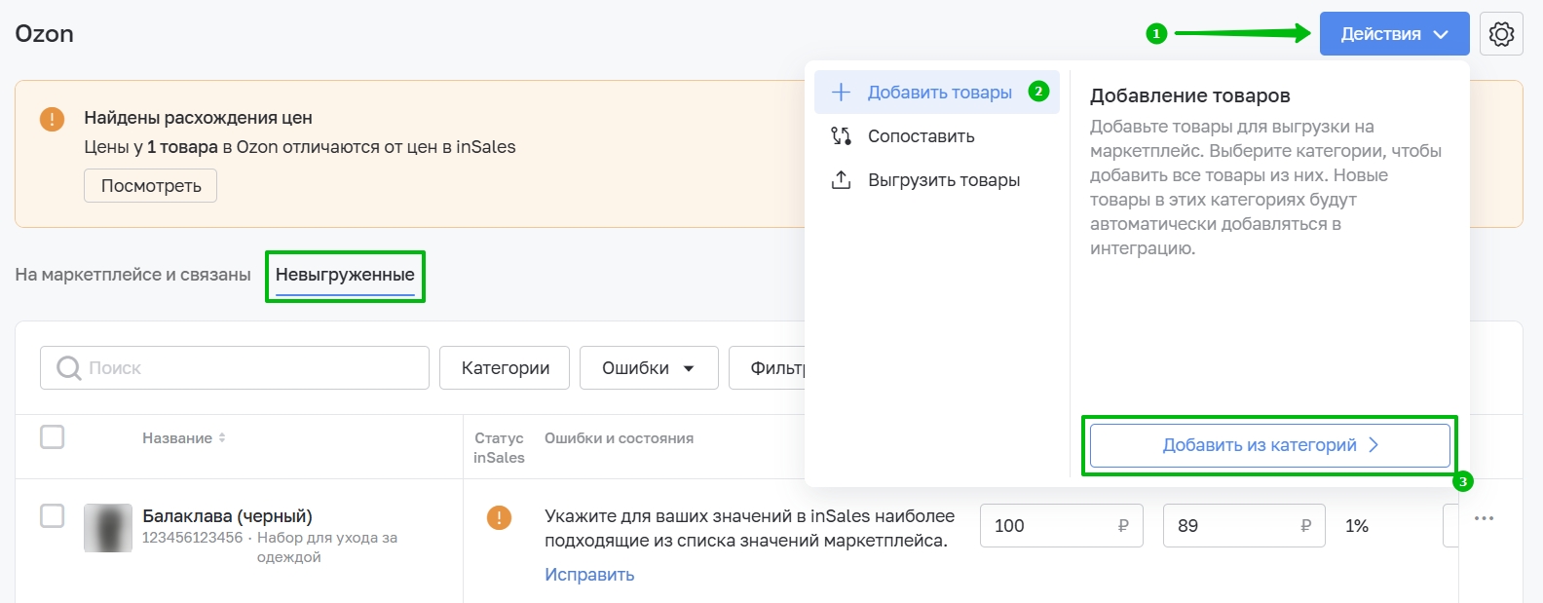Focus the Поиск search field
The height and width of the screenshot is (603, 1543).
point(235,368)
